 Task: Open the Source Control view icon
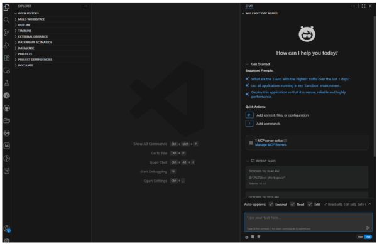coord(7,33)
